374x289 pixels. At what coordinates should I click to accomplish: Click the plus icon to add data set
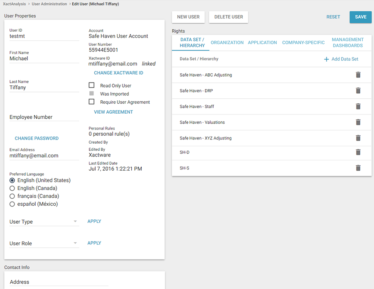coord(326,59)
